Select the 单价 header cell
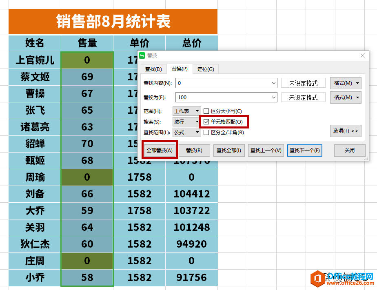Image resolution: width=377 pixels, height=290 pixels. [x=140, y=43]
